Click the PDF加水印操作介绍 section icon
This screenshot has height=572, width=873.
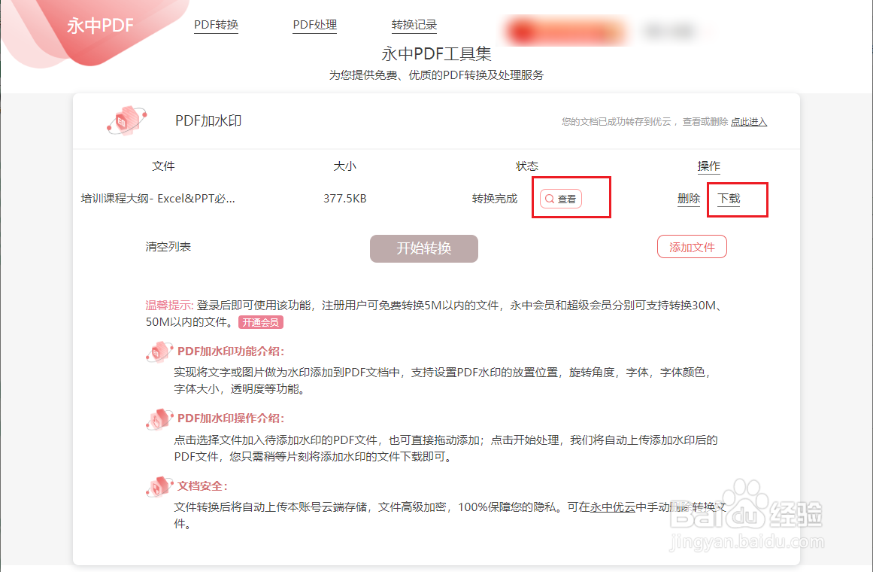tap(159, 418)
